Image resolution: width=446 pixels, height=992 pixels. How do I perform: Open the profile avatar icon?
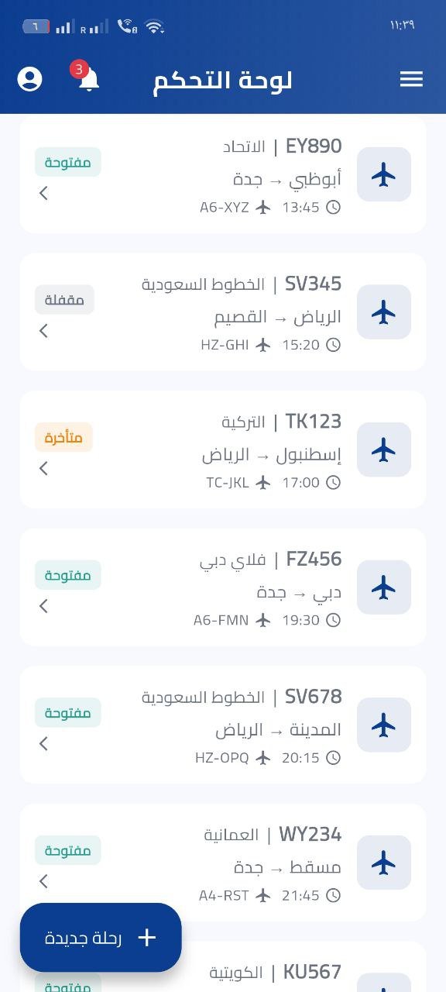click(29, 79)
